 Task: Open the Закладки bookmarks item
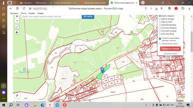[14, 13]
